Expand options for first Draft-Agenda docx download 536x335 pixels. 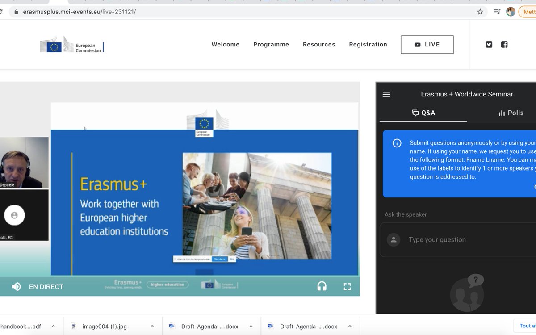click(251, 327)
